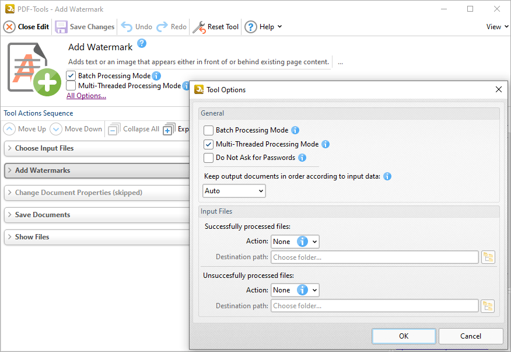The height and width of the screenshot is (352, 511).
Task: Browse folder for successfully processed destination path
Action: [x=488, y=257]
